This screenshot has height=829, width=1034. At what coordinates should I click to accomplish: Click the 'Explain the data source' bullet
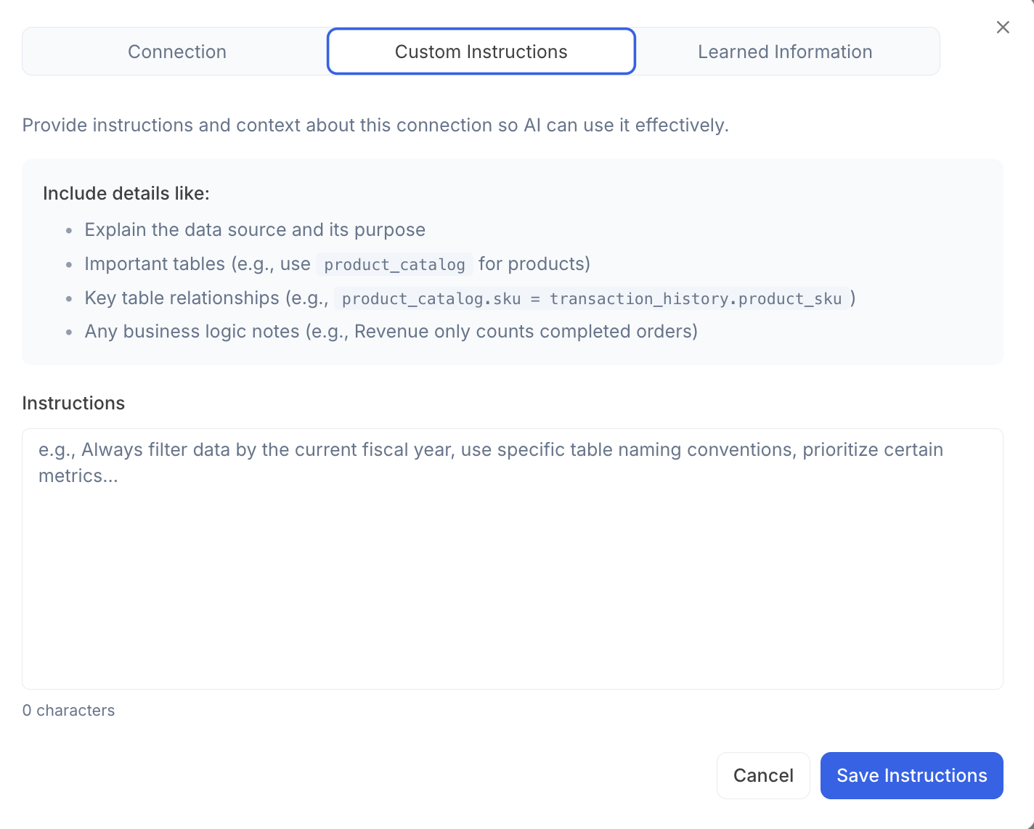tap(255, 229)
